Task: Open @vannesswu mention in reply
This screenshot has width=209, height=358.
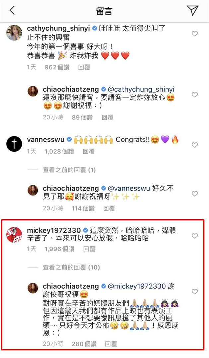Action: coord(128,188)
